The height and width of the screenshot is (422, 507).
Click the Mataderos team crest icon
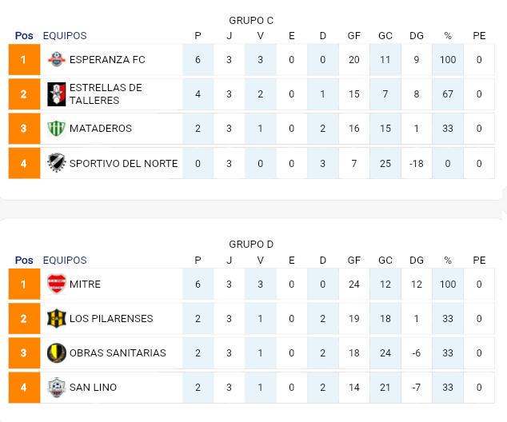[56, 129]
